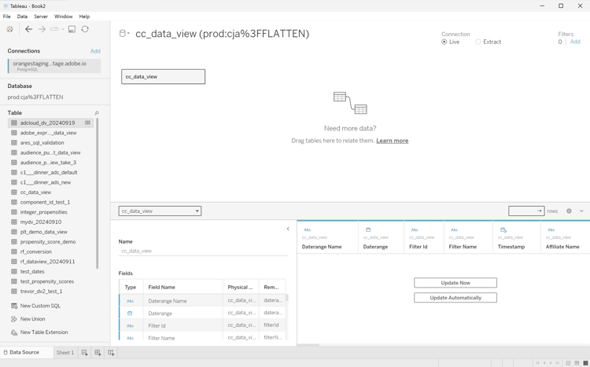Click Add link next to Connections
This screenshot has width=590, height=367.
tap(95, 51)
